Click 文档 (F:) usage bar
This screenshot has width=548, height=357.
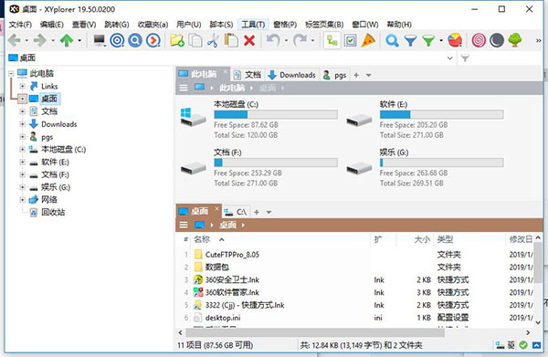point(276,163)
